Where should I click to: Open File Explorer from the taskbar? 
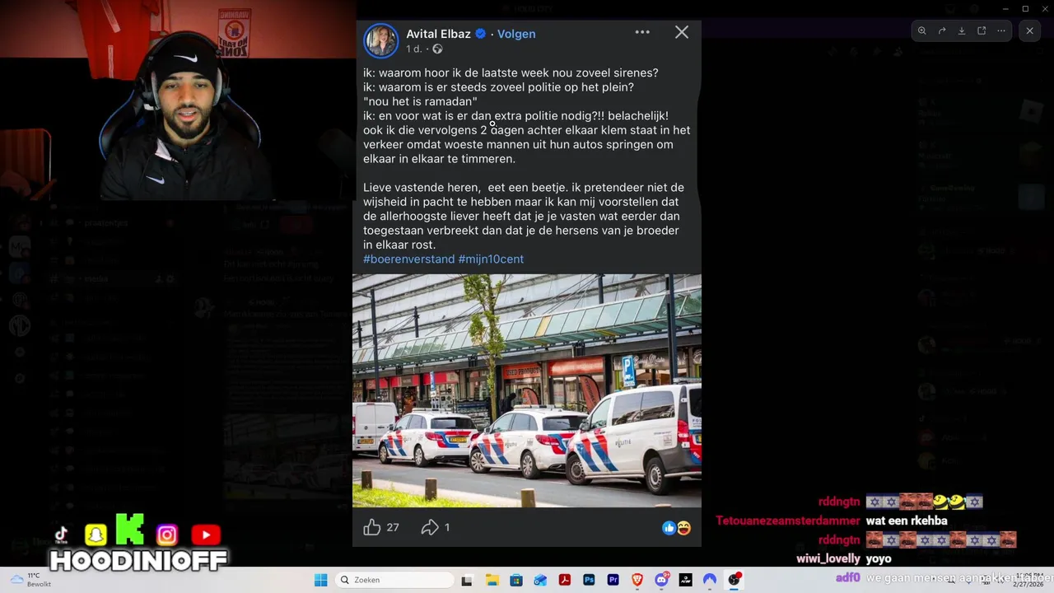(x=492, y=580)
